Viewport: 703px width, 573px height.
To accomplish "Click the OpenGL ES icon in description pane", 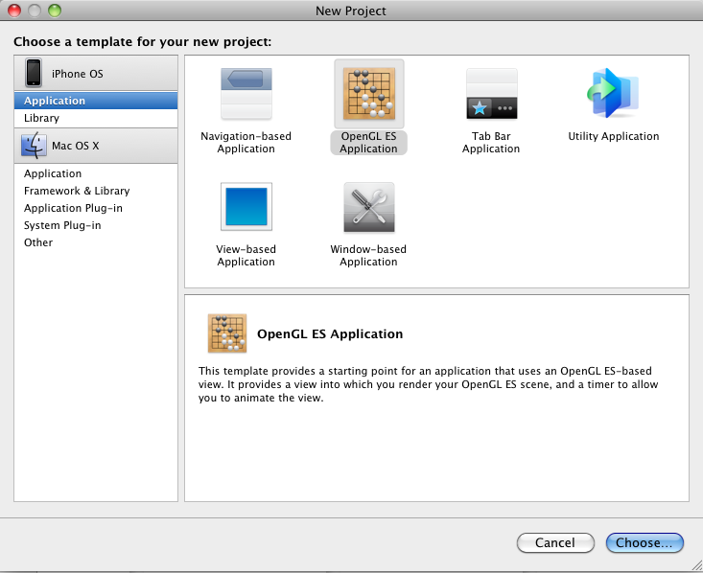I will click(x=227, y=333).
